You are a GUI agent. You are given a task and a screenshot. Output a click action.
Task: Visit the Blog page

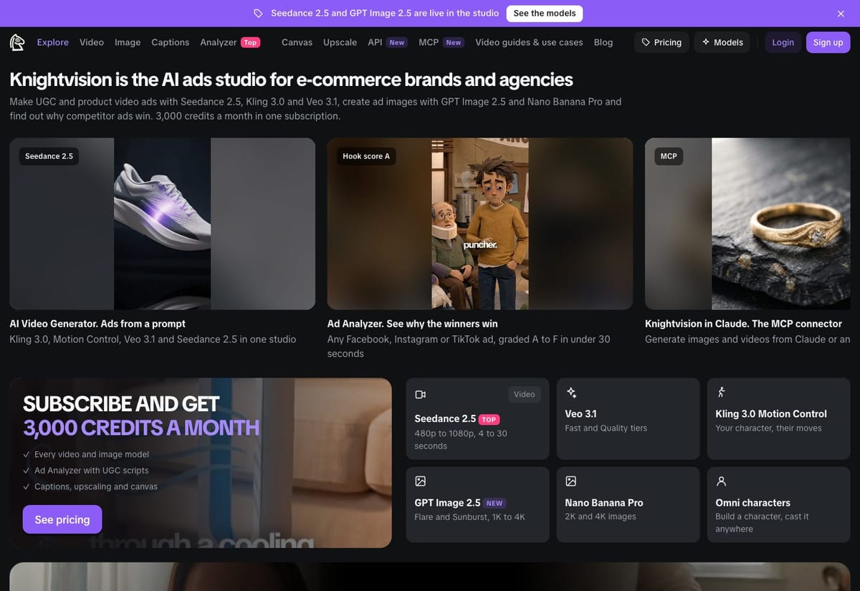603,42
